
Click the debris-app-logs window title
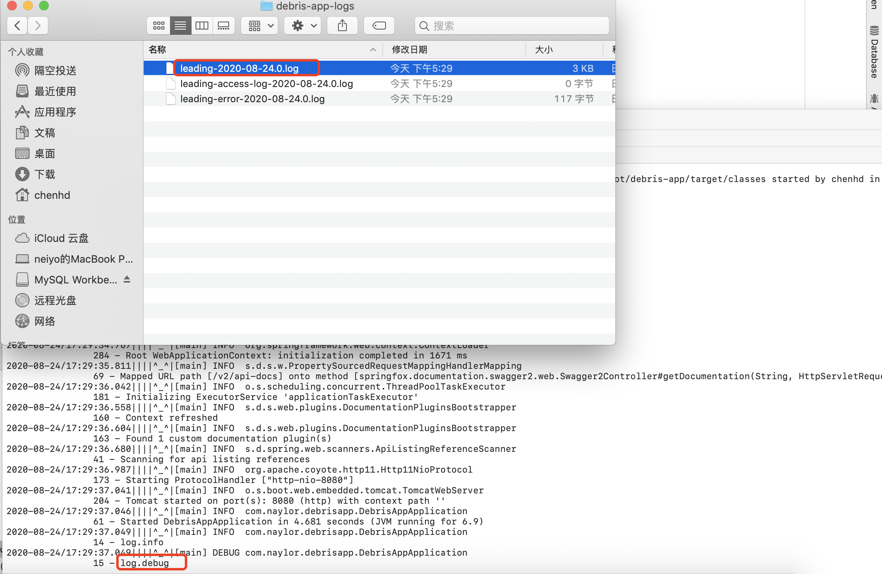click(x=315, y=6)
